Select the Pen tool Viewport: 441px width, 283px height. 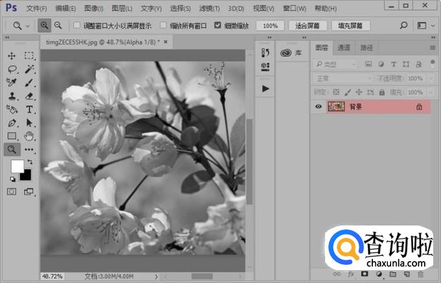pos(12,123)
